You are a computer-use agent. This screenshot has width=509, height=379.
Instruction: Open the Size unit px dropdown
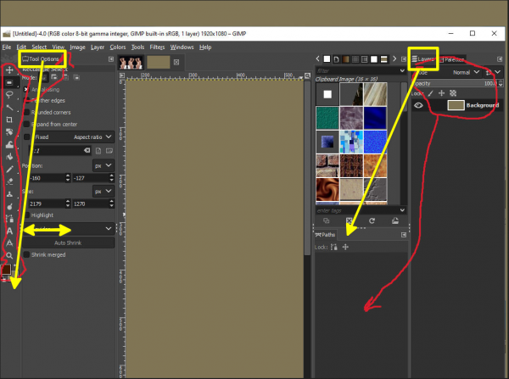point(103,191)
